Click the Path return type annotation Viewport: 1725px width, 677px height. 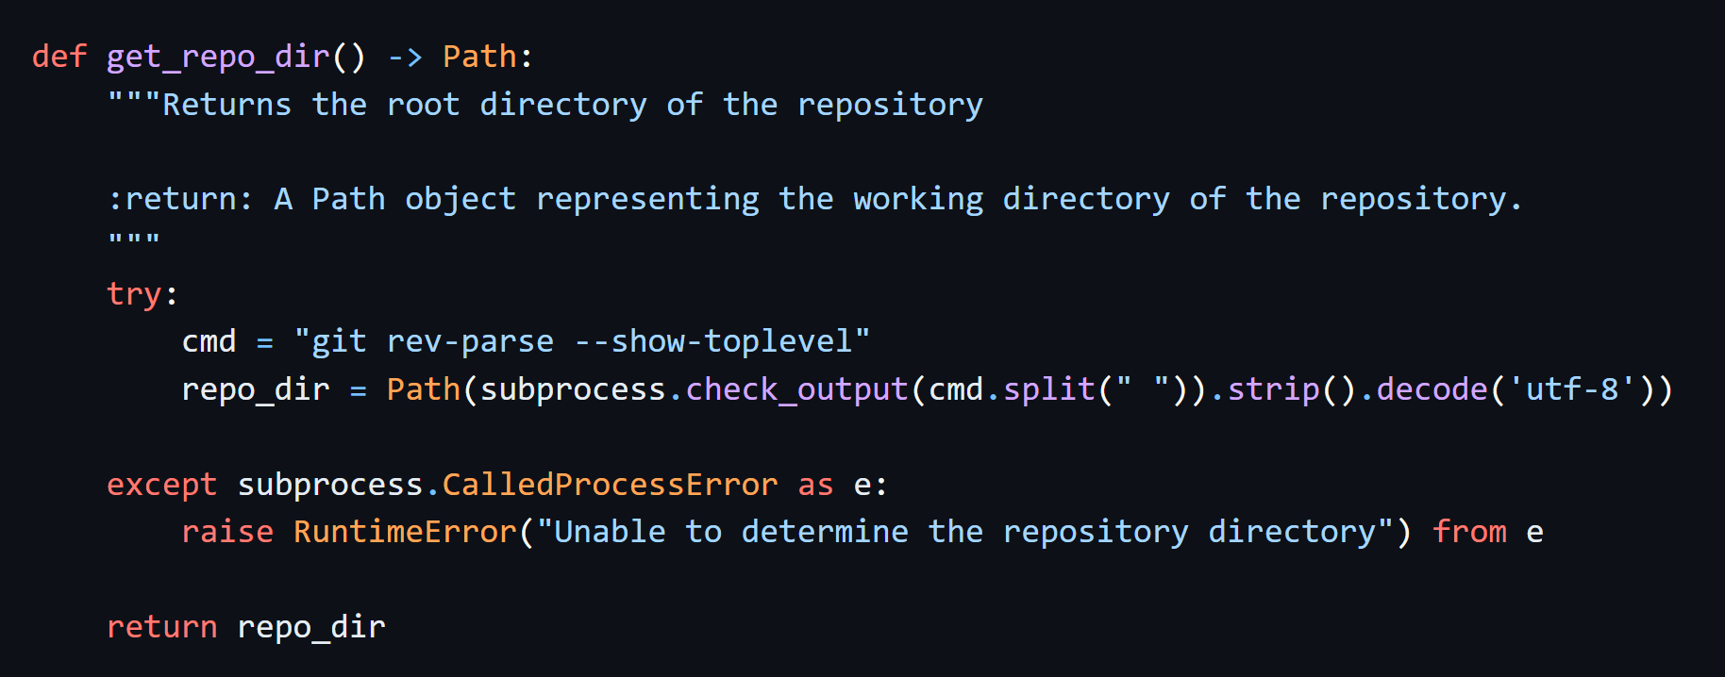[479, 58]
